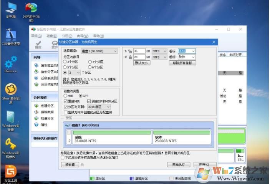Toggle the 重建MBR checkbox
270x184 pixels.
click(65, 101)
